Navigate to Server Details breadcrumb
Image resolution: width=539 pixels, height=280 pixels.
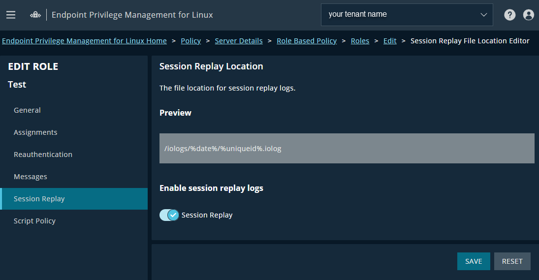pyautogui.click(x=239, y=41)
